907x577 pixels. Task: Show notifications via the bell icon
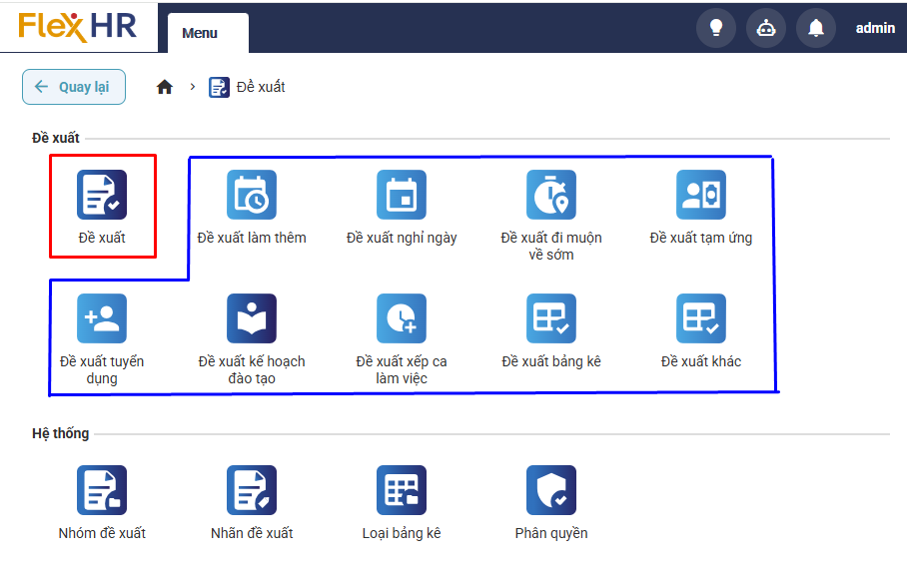[816, 28]
